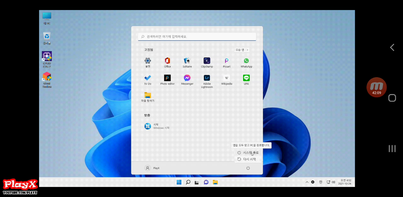Open the Wikipedia app

pos(227,80)
